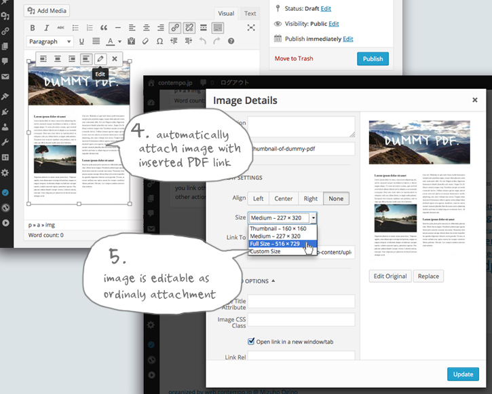Image resolution: width=492 pixels, height=394 pixels.
Task: Increase indent in editor
Action: [188, 41]
